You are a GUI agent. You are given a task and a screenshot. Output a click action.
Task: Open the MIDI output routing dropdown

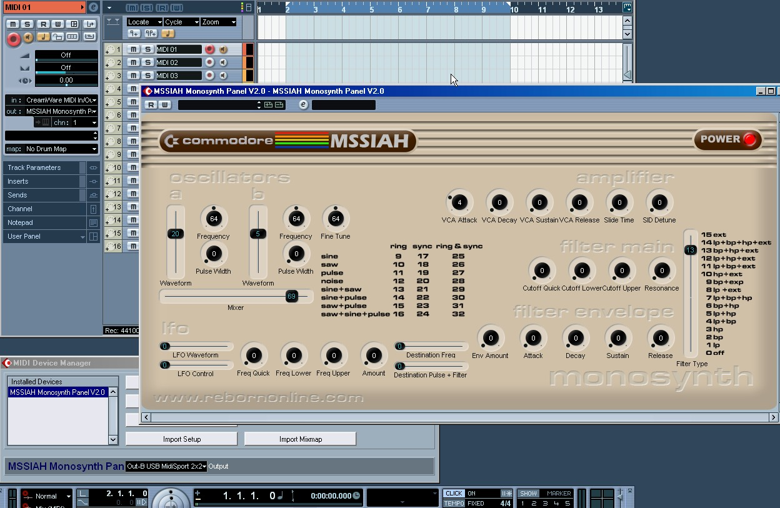(x=51, y=111)
